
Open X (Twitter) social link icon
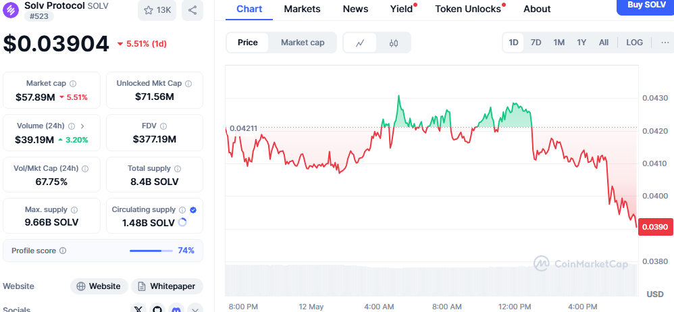[x=138, y=309]
